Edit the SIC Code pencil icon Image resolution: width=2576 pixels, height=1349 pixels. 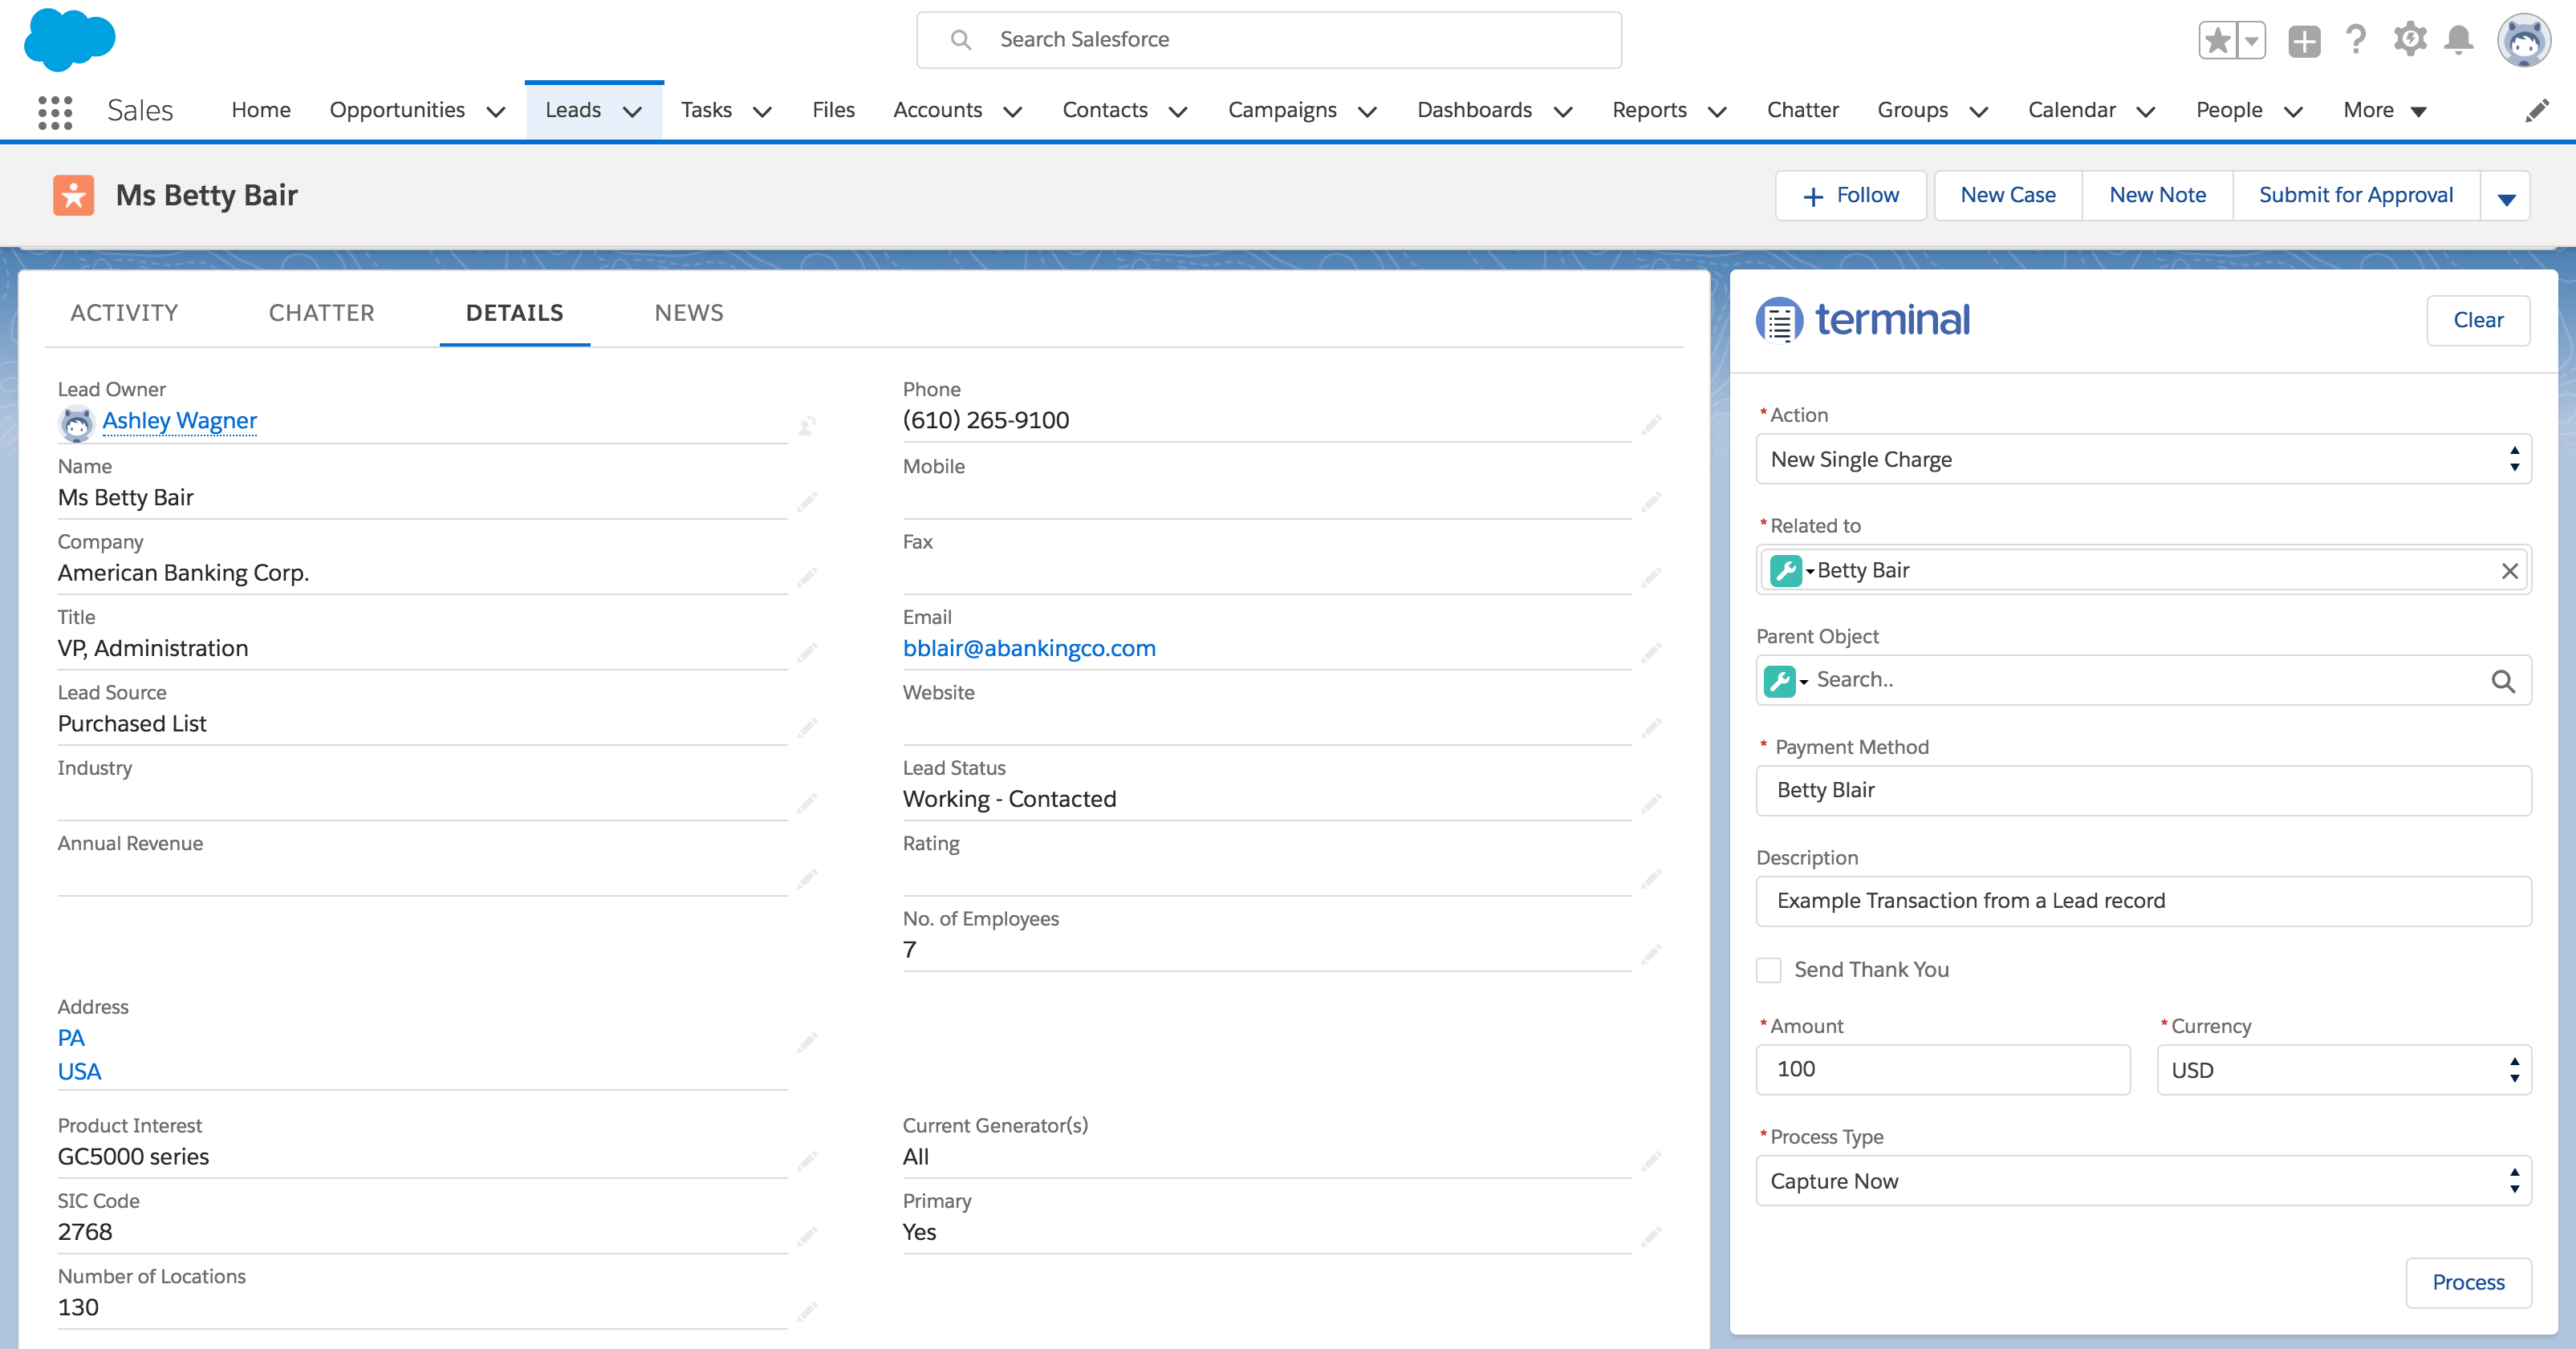click(807, 1236)
